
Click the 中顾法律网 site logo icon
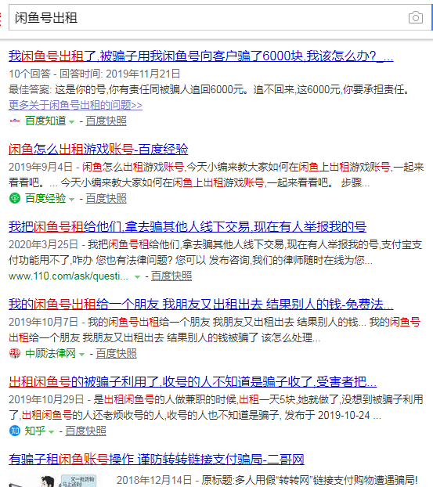[15, 353]
